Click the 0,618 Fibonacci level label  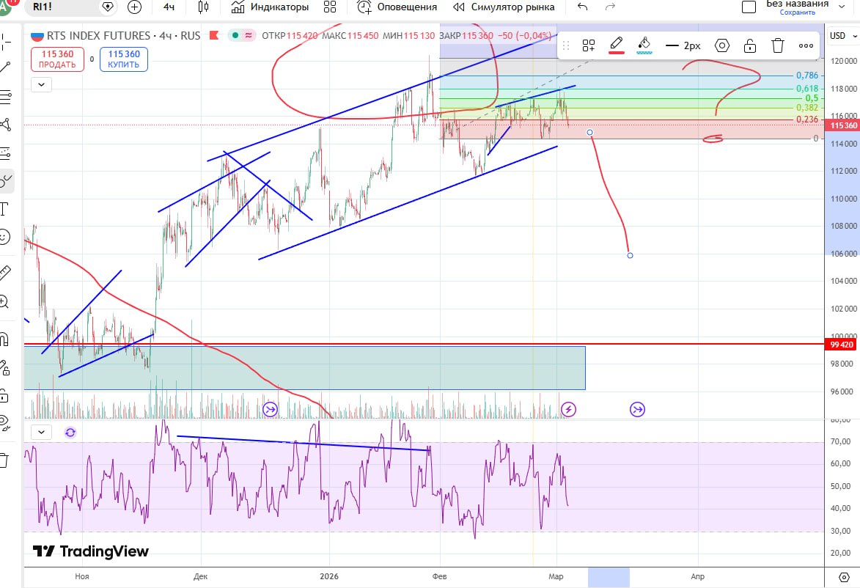click(x=807, y=88)
